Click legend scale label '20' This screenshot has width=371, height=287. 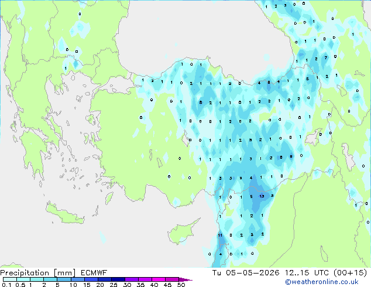[100, 285]
